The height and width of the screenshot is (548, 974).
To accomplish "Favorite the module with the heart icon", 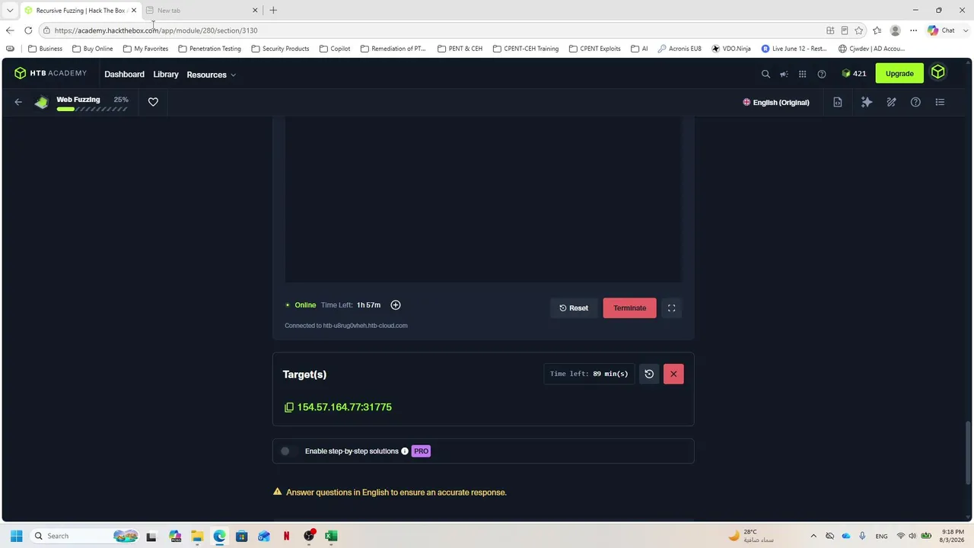I will 153,102.
